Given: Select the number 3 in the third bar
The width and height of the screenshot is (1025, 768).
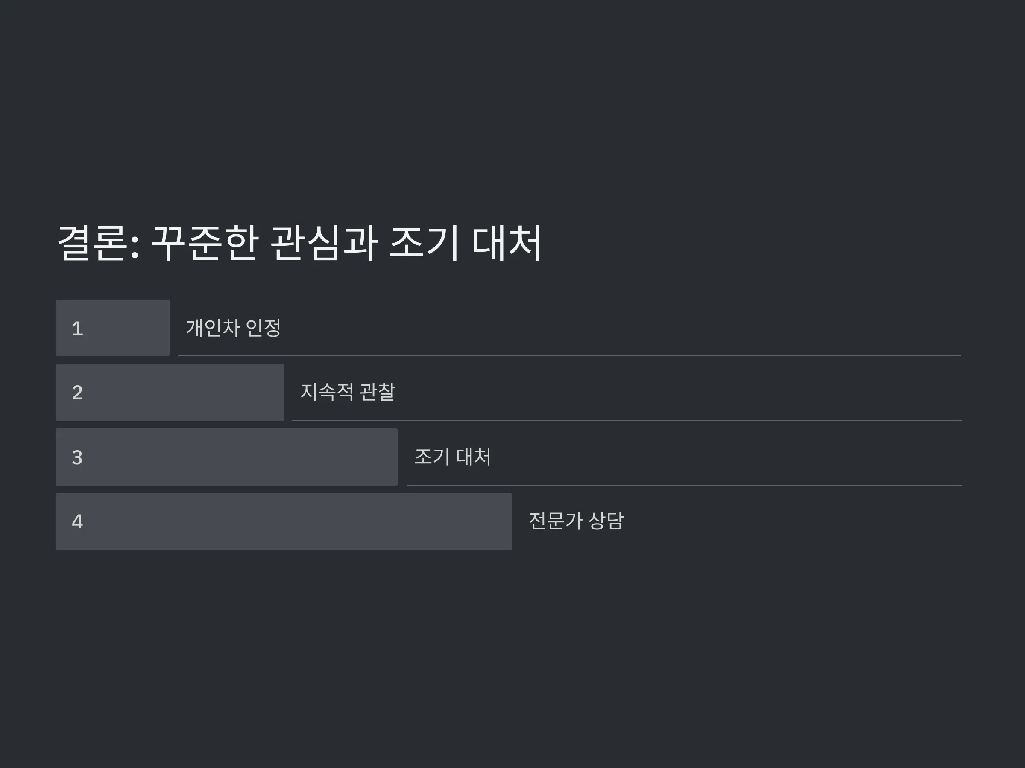Looking at the screenshot, I should (77, 457).
